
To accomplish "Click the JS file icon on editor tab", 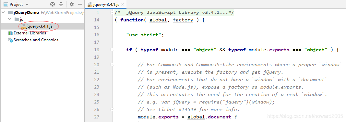I will 89,5.
